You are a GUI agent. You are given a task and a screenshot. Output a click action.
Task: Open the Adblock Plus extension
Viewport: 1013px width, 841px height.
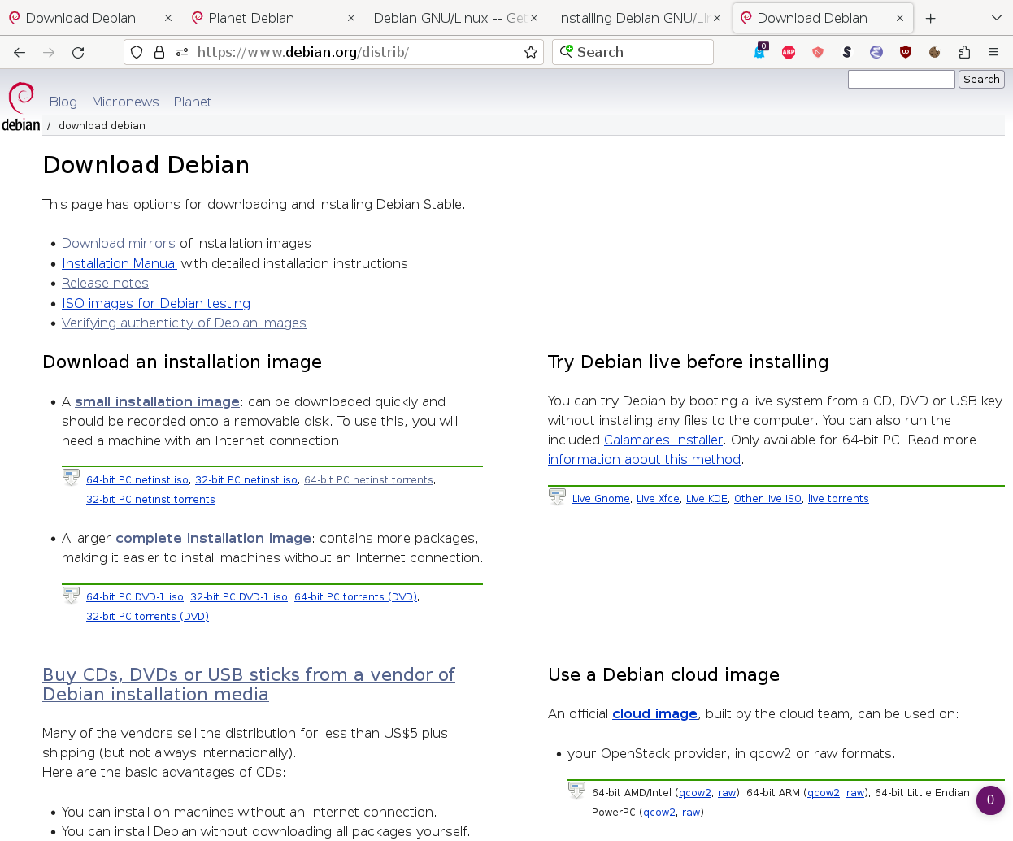pos(788,53)
